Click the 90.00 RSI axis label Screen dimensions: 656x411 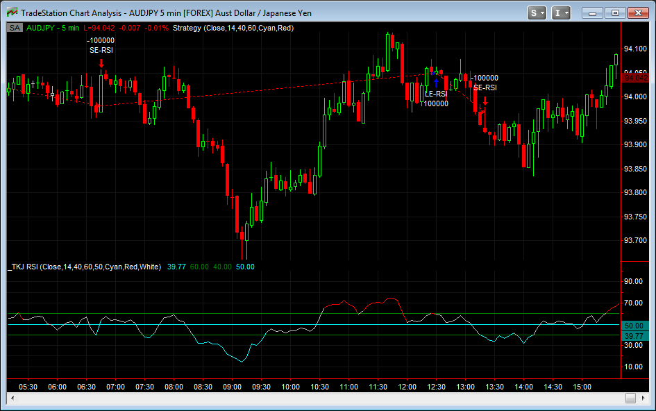(x=633, y=281)
